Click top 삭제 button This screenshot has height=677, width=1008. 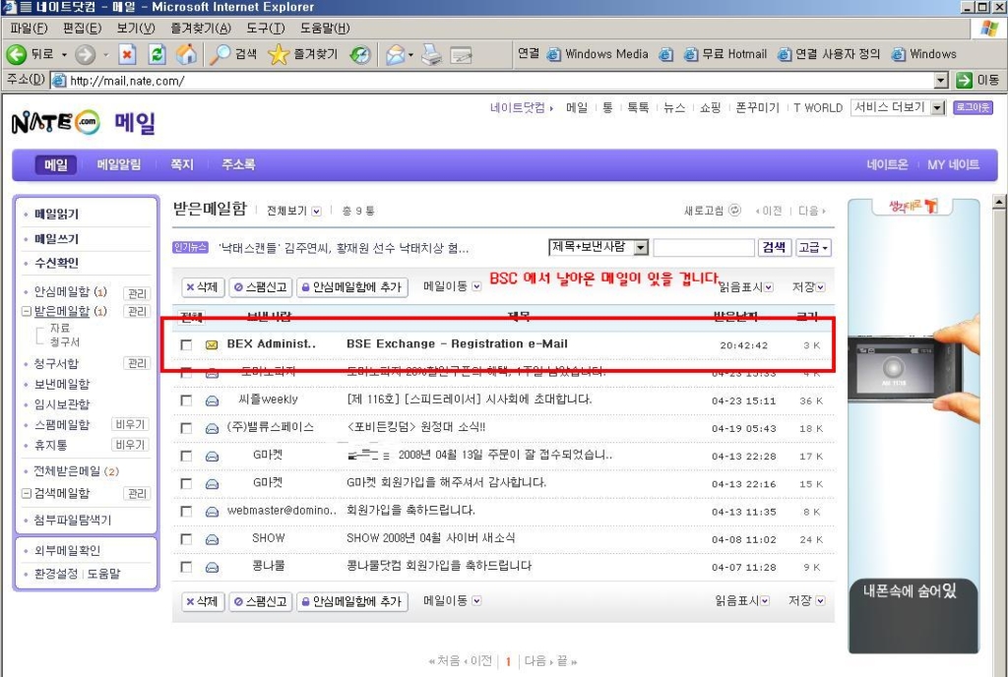[x=203, y=287]
